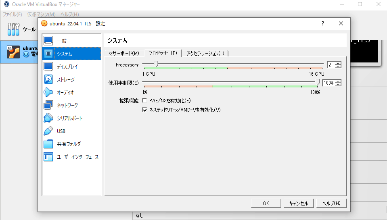Open the ヘルプ(H) menu in menu bar
The width and height of the screenshot is (387, 220).
(70, 14)
